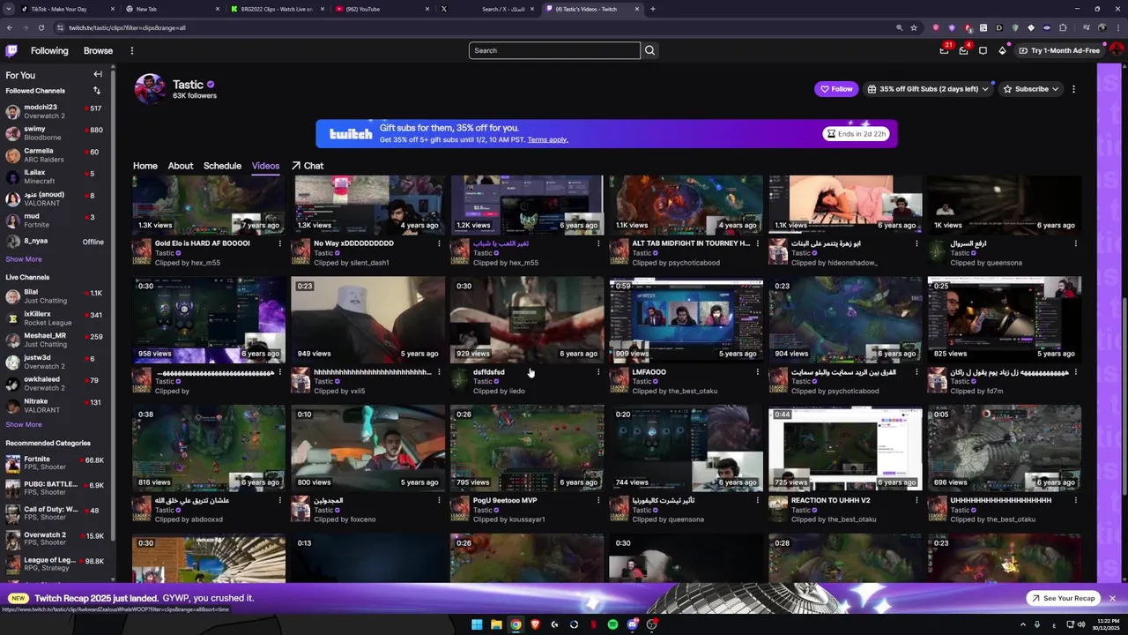Follow the Tastic channel
The width and height of the screenshot is (1128, 635).
(836, 89)
